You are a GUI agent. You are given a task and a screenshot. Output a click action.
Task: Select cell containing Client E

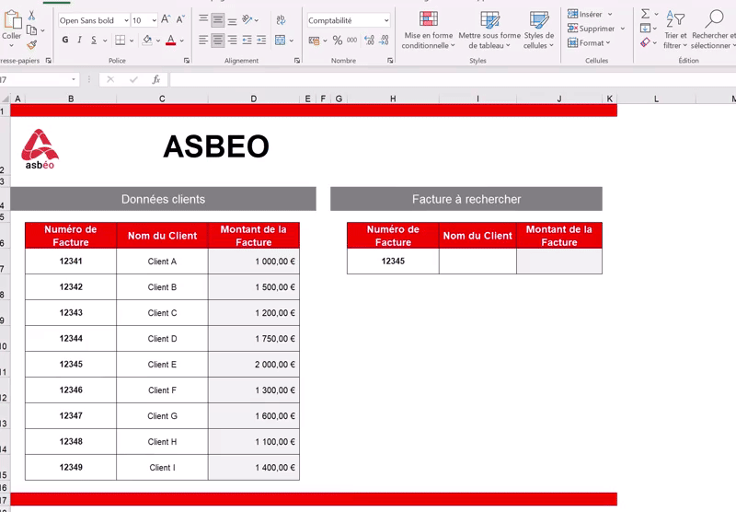click(163, 365)
